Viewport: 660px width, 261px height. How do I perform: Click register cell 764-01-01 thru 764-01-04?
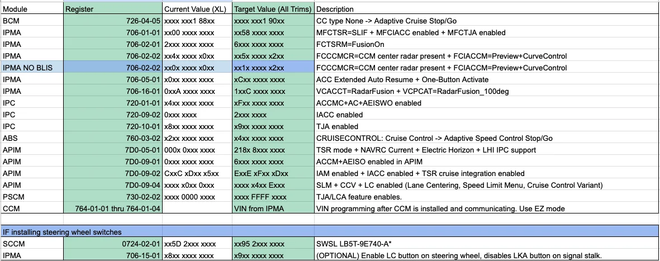pyautogui.click(x=113, y=209)
